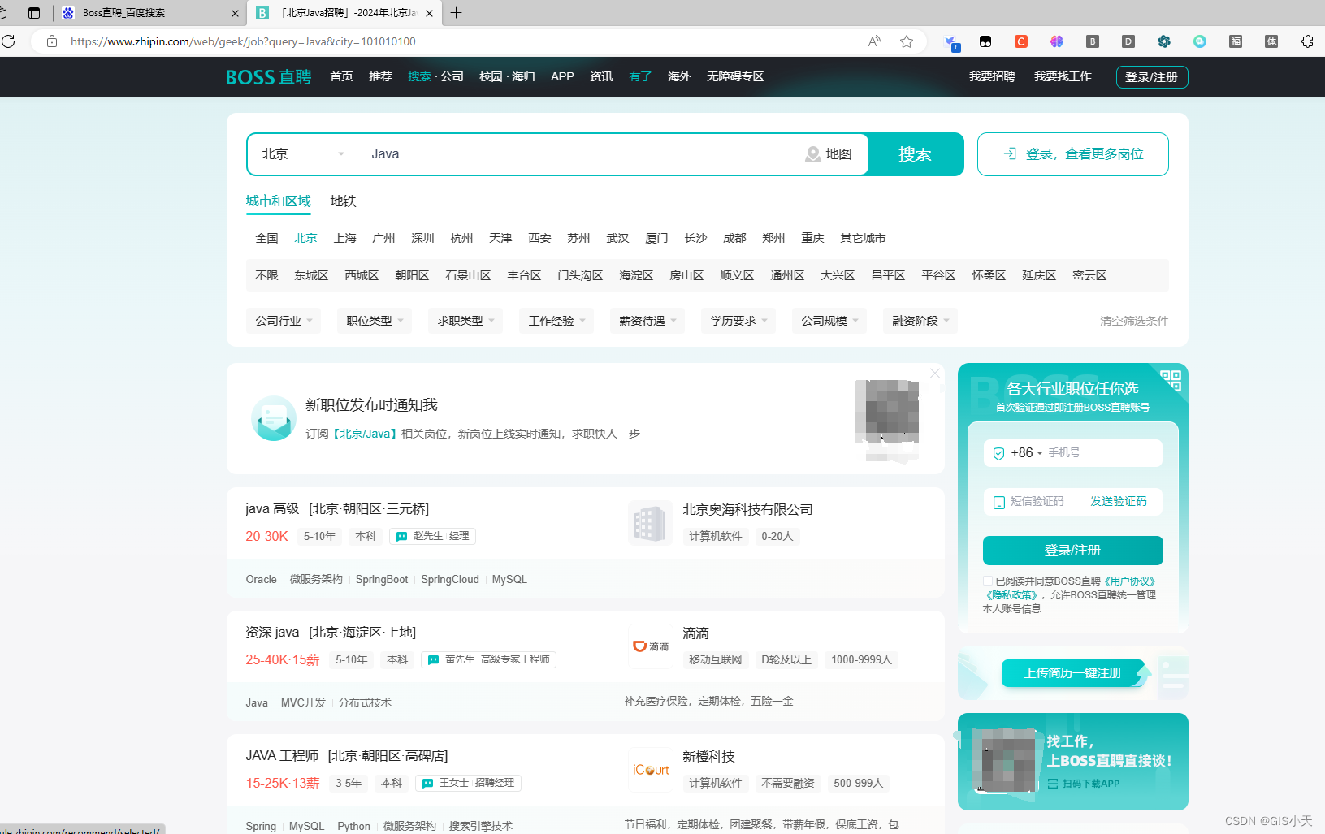Click the map (地图) icon in the search bar
The image size is (1325, 834).
[x=813, y=153]
